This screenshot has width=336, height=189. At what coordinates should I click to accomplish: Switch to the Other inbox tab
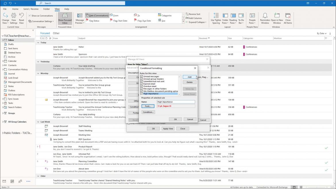(x=56, y=33)
